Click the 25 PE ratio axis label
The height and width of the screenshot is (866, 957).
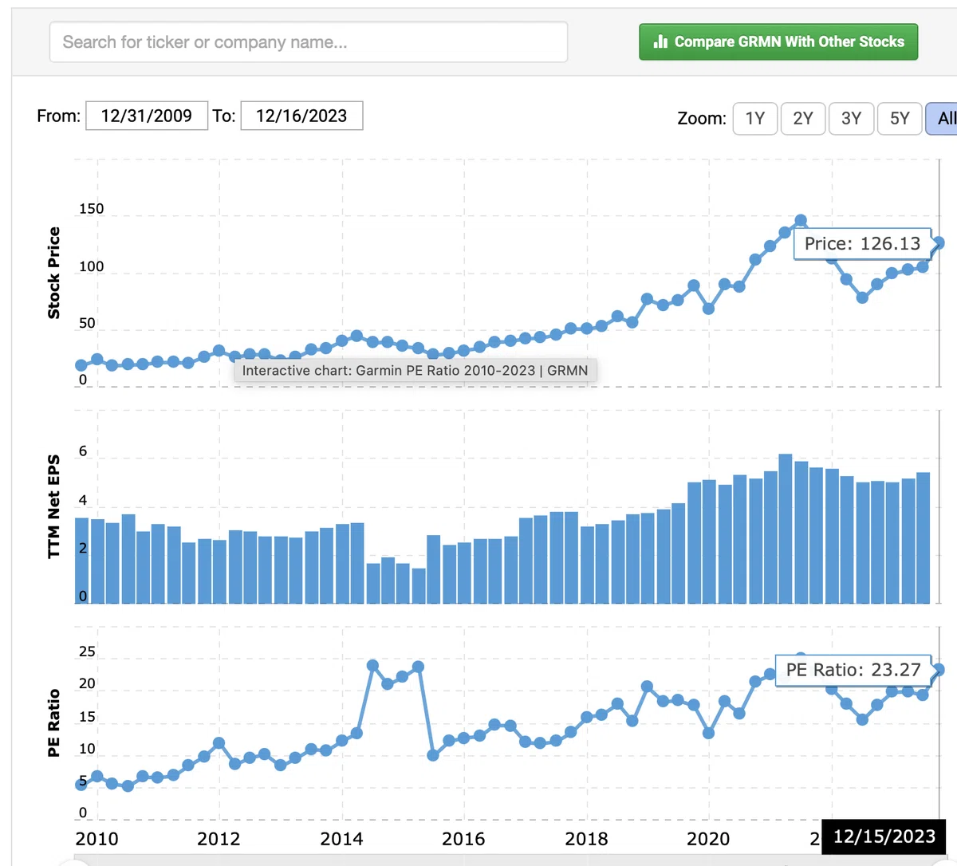point(87,651)
